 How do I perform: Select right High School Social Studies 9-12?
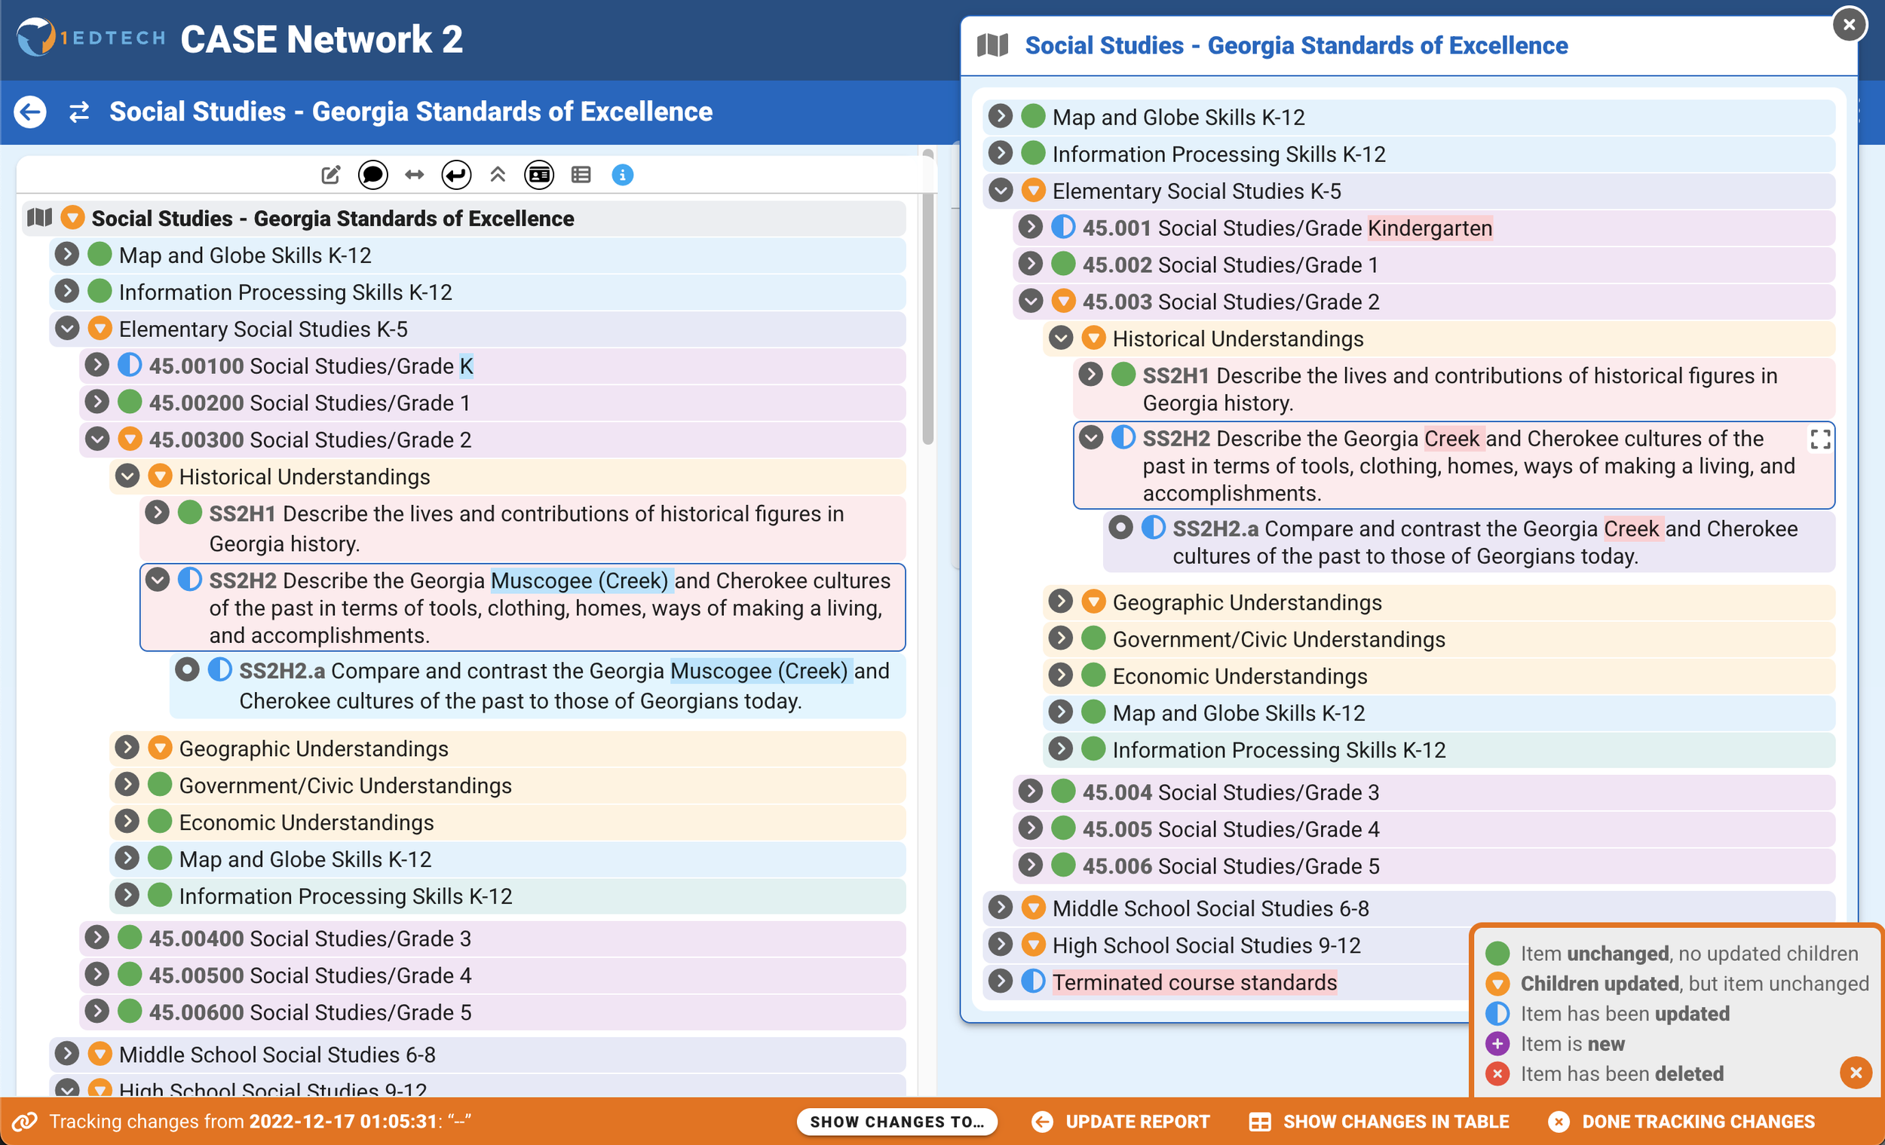[x=1224, y=945]
